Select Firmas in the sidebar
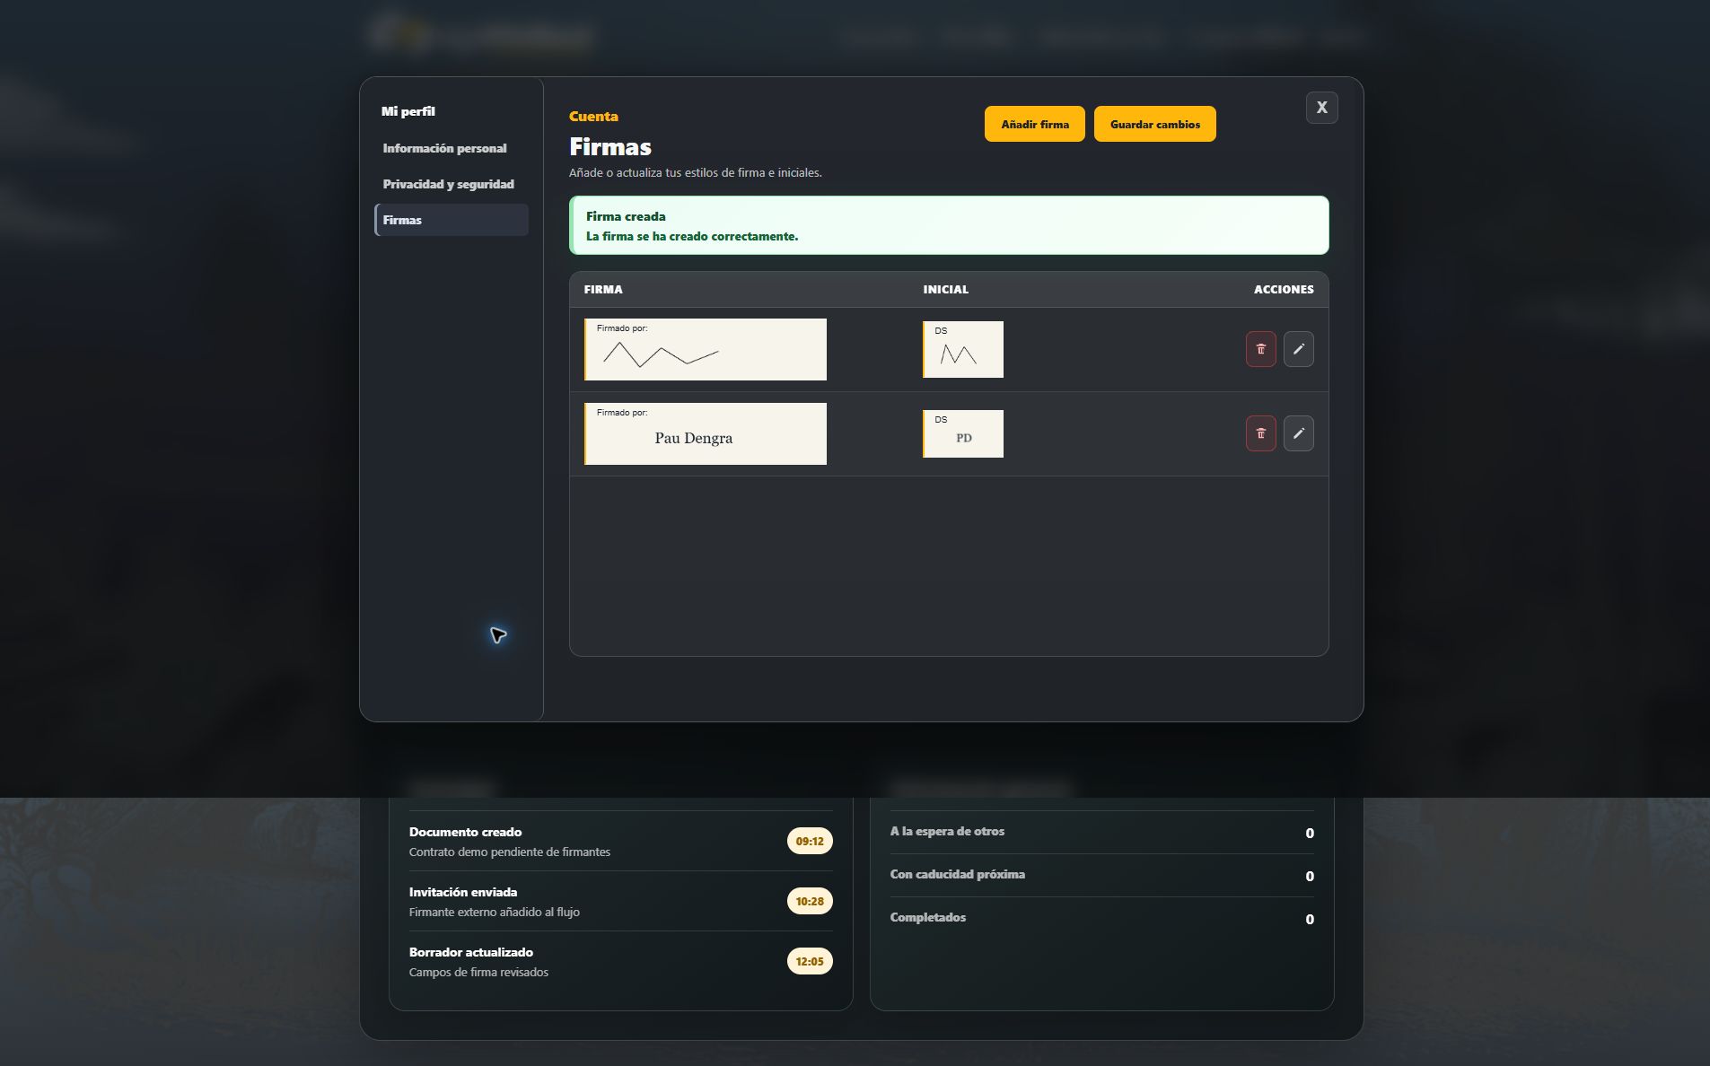 (451, 220)
